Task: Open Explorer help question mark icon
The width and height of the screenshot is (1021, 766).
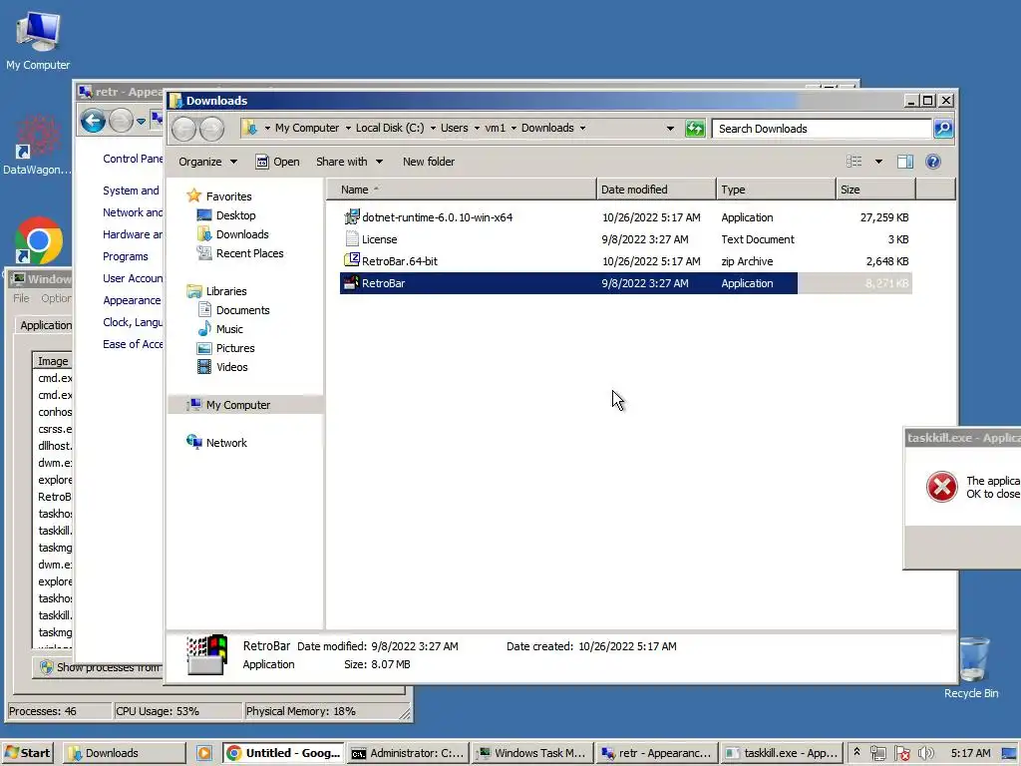Action: point(932,162)
